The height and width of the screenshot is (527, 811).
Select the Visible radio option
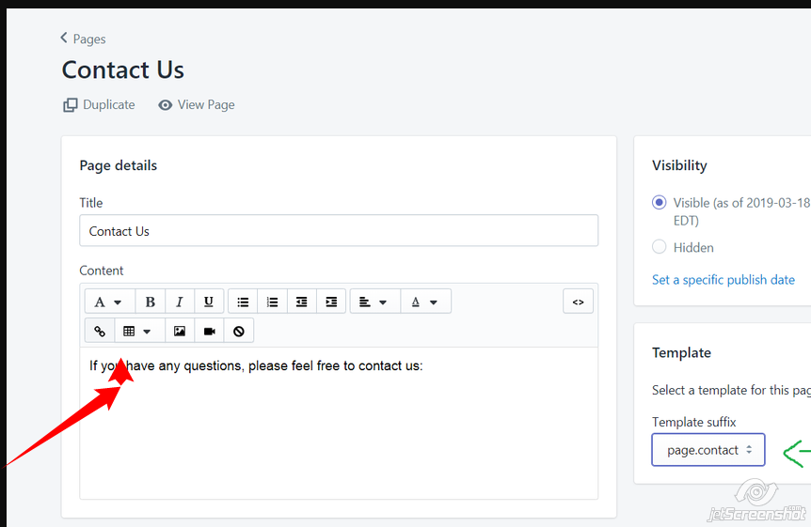tap(659, 203)
